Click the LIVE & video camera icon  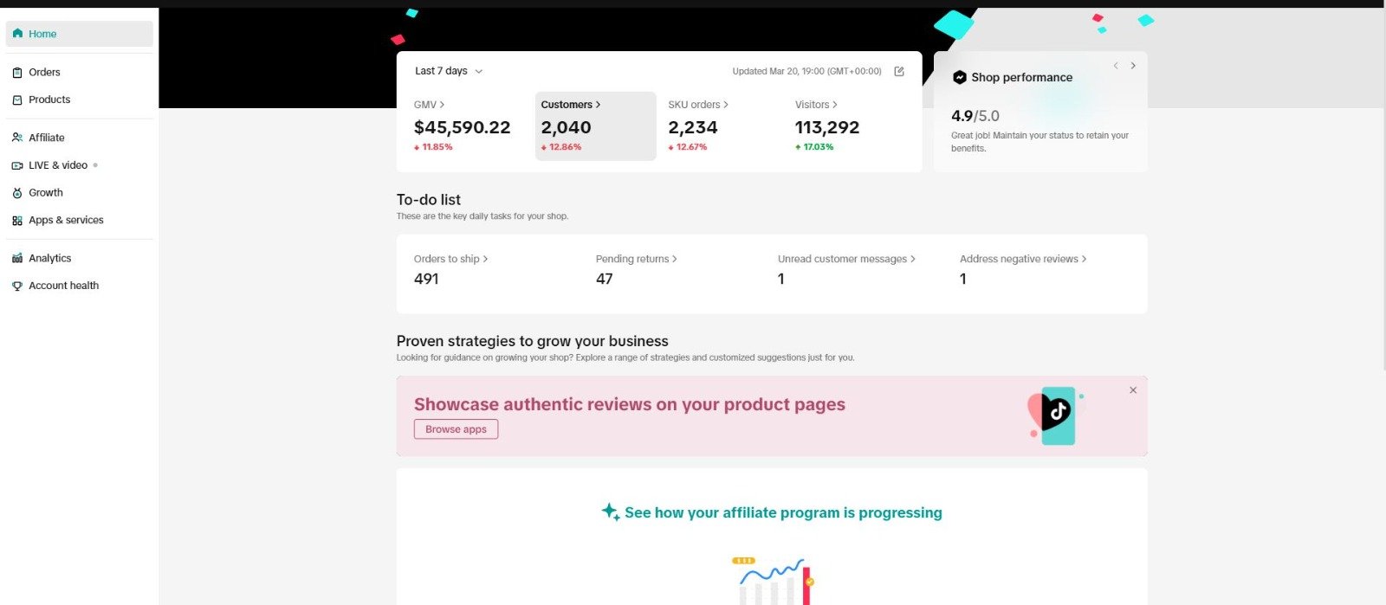point(17,165)
